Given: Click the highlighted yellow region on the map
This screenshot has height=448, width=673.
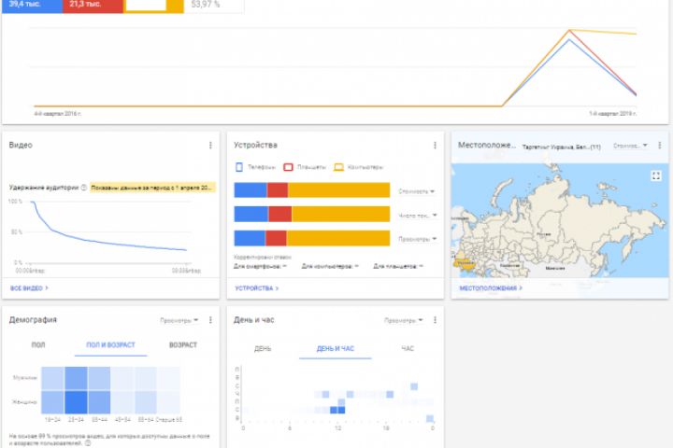Looking at the screenshot, I should click(465, 263).
